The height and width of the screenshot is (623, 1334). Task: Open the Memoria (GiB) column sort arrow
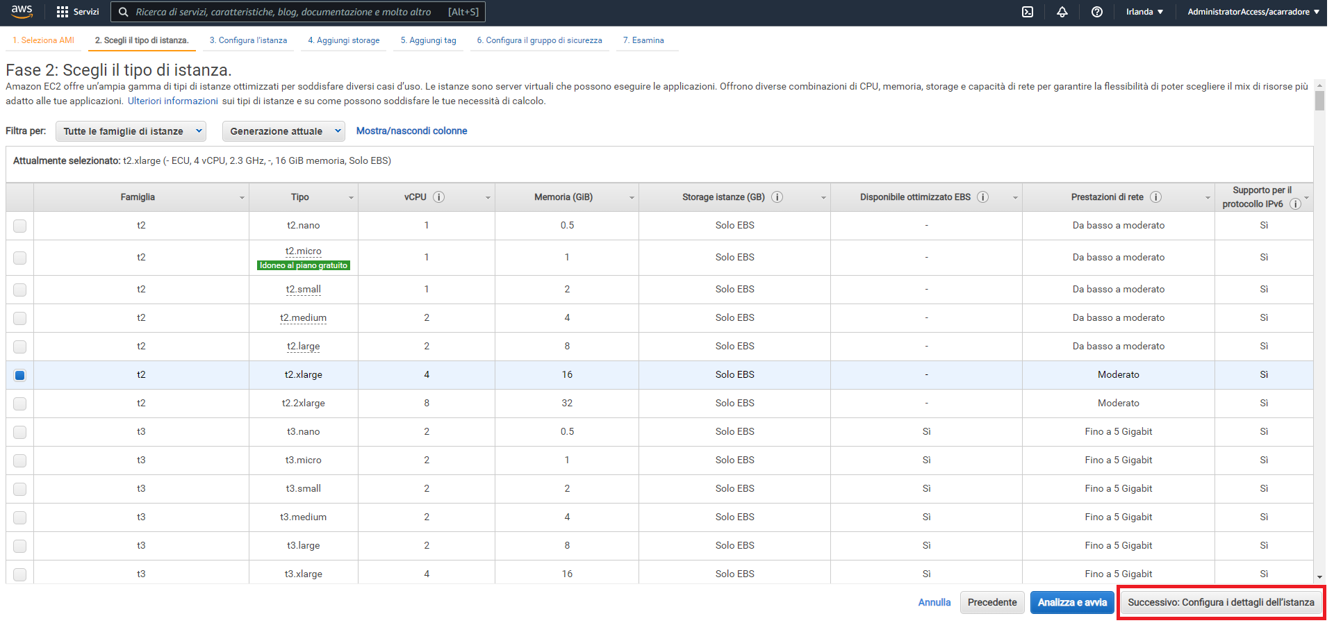pos(632,198)
